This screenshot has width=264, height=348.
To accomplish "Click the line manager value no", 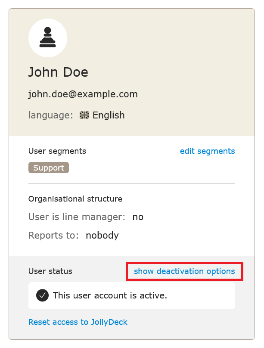I will click(138, 217).
